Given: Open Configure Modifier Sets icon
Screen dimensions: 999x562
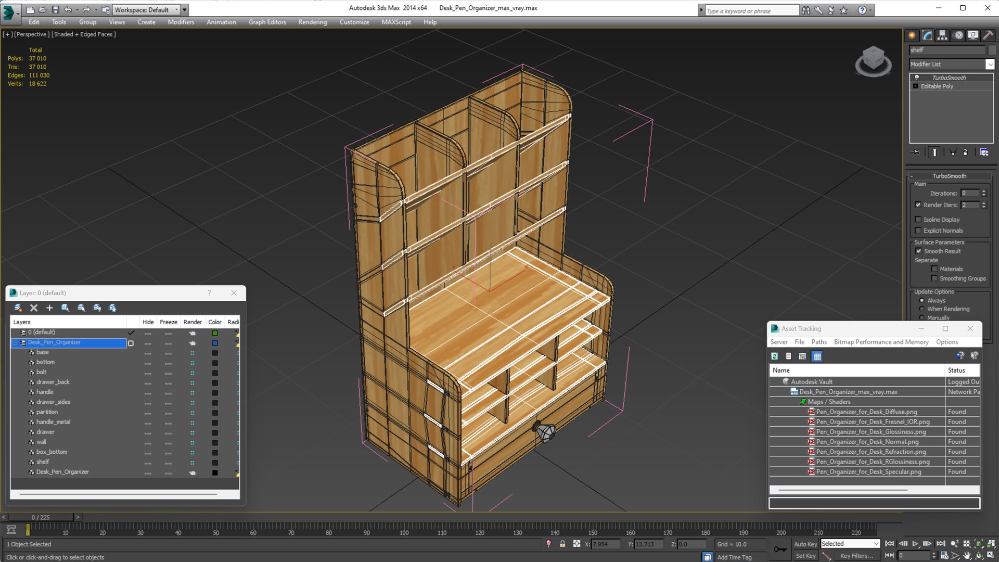Looking at the screenshot, I should (984, 152).
